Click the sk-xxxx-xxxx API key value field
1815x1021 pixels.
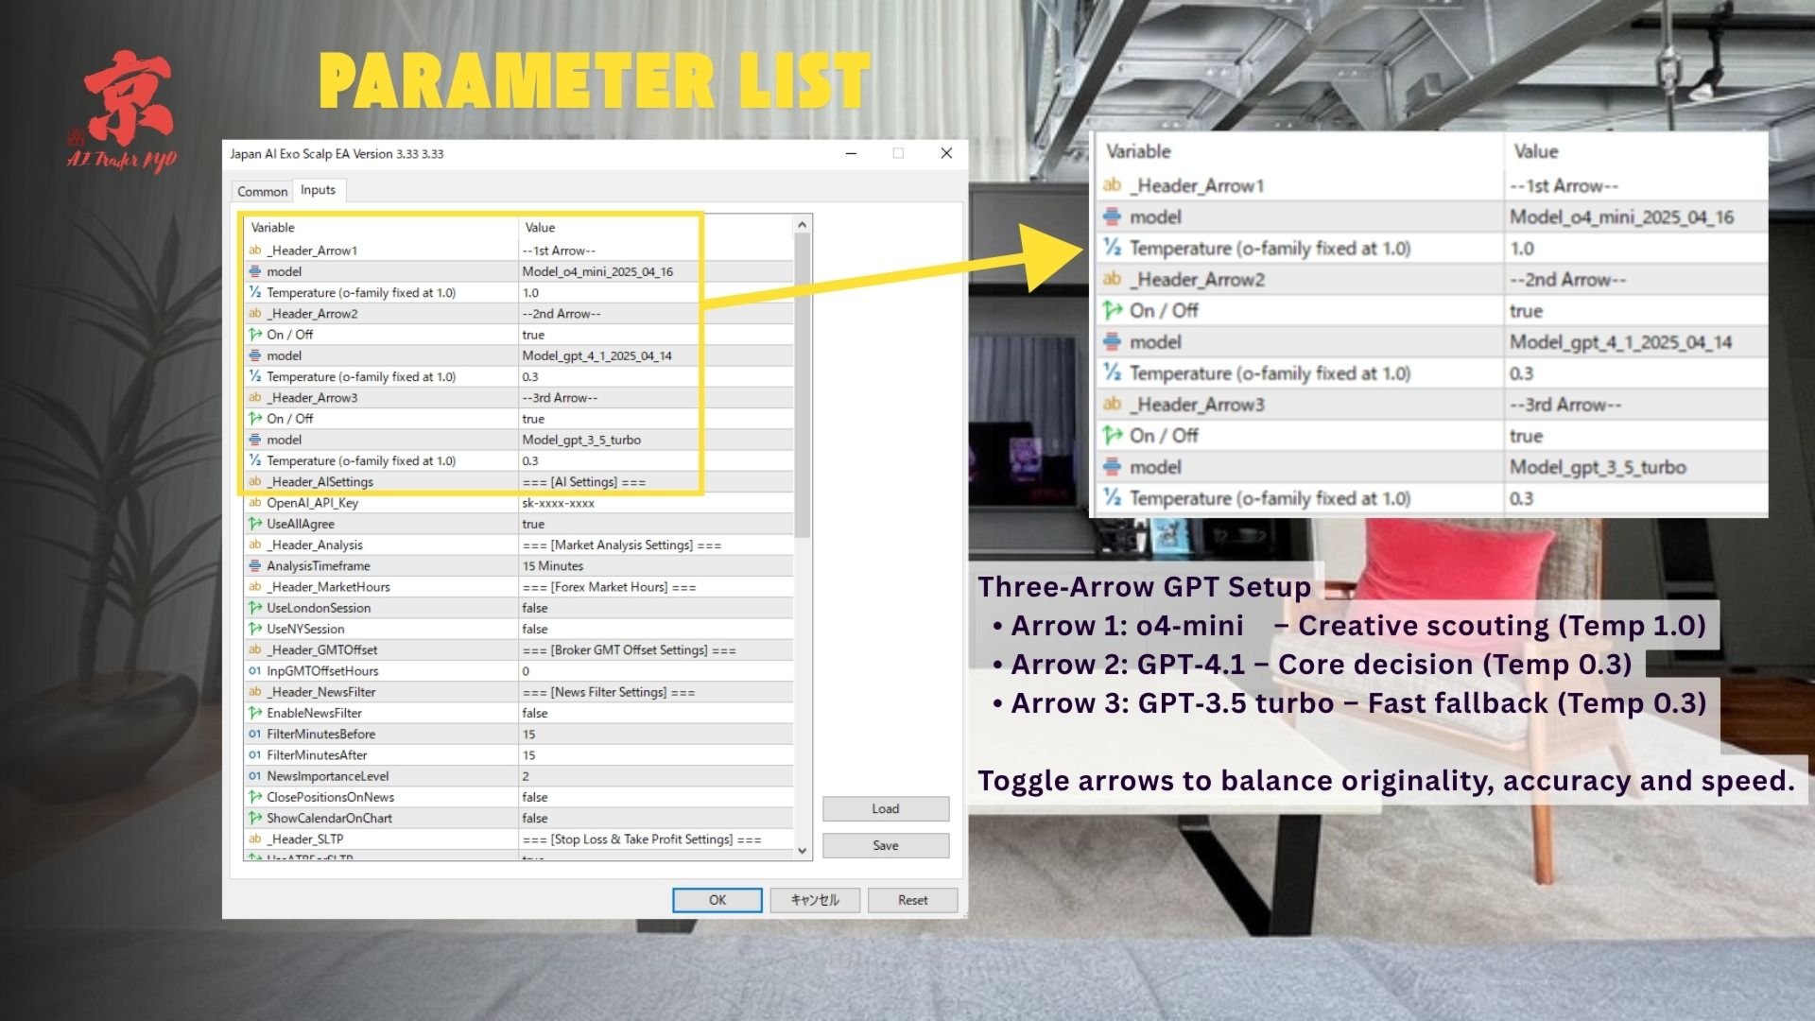pos(656,503)
